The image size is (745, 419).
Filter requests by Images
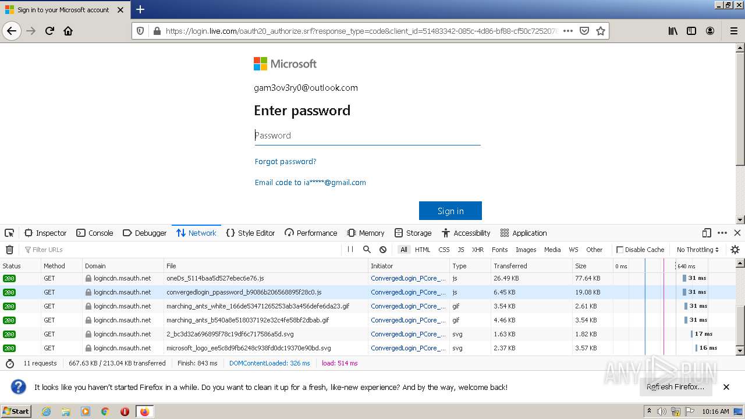coord(526,250)
